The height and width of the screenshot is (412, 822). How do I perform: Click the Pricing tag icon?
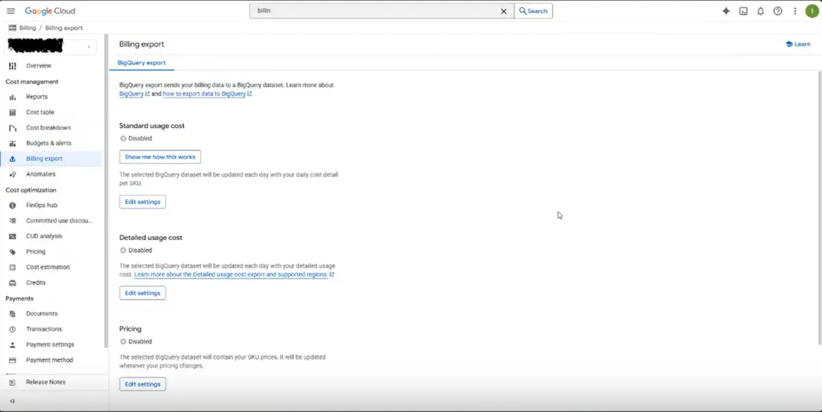coord(12,252)
